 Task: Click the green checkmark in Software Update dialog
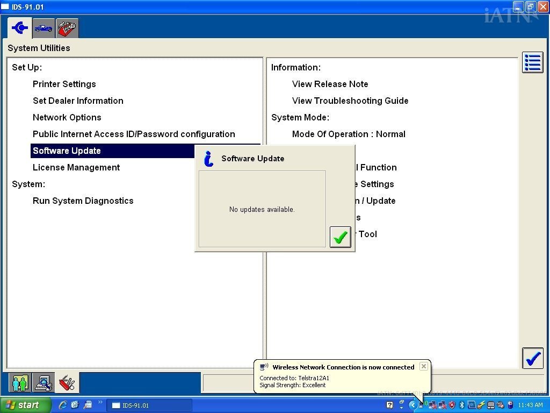coord(340,237)
